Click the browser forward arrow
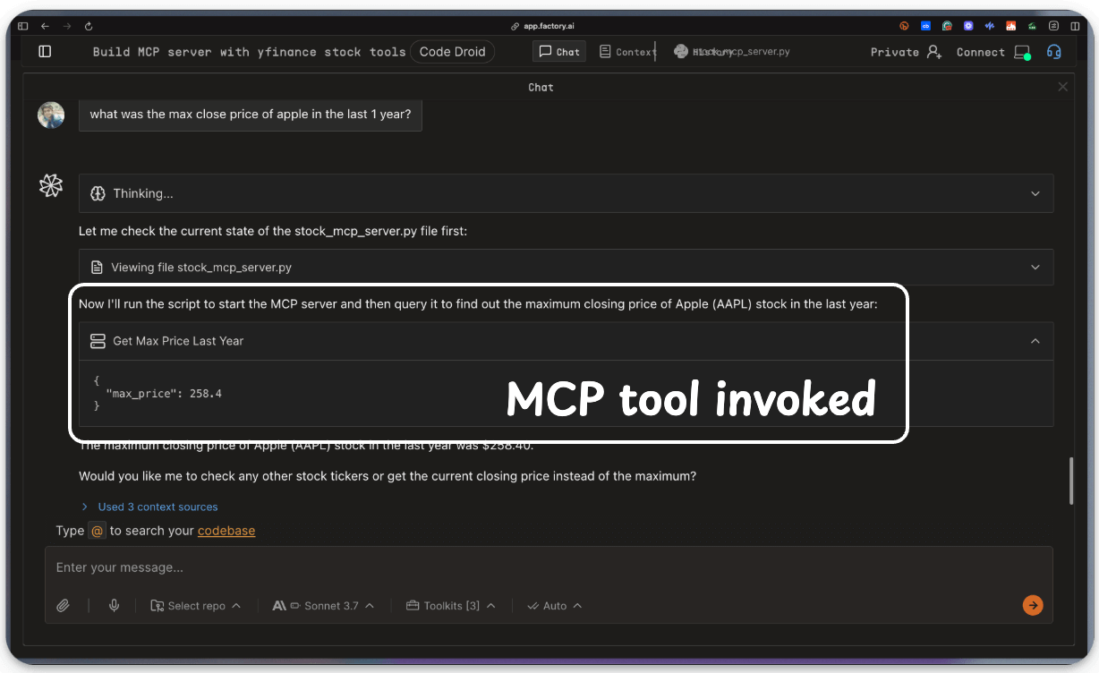 [67, 26]
